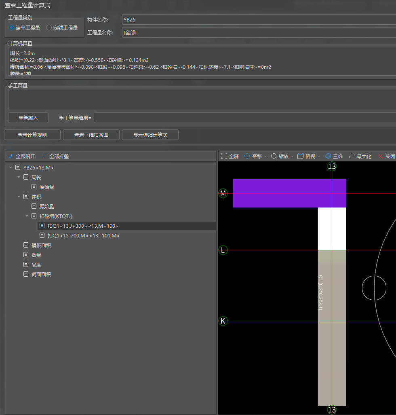Screen dimensions: 396x415
Task: Click 显示详细计算式 button
Action: tap(150, 135)
